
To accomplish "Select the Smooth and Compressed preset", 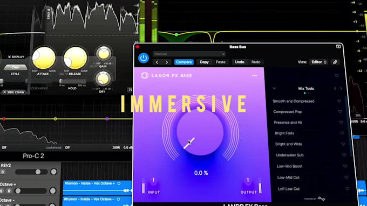I will tap(294, 101).
